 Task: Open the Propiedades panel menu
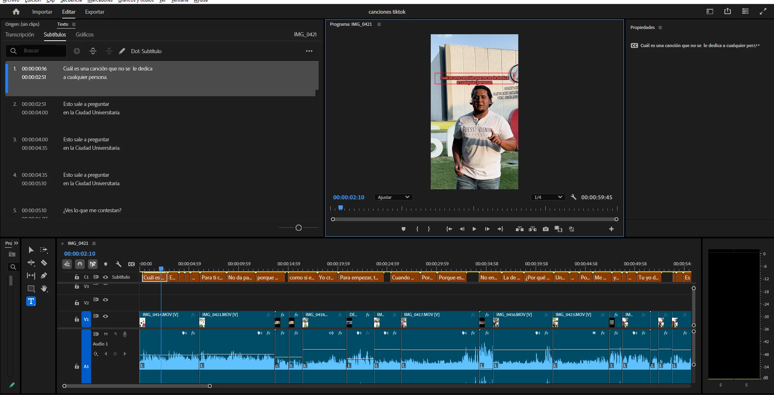(660, 27)
